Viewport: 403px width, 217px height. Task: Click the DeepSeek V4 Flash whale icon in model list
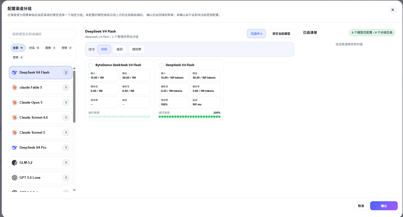(x=15, y=73)
